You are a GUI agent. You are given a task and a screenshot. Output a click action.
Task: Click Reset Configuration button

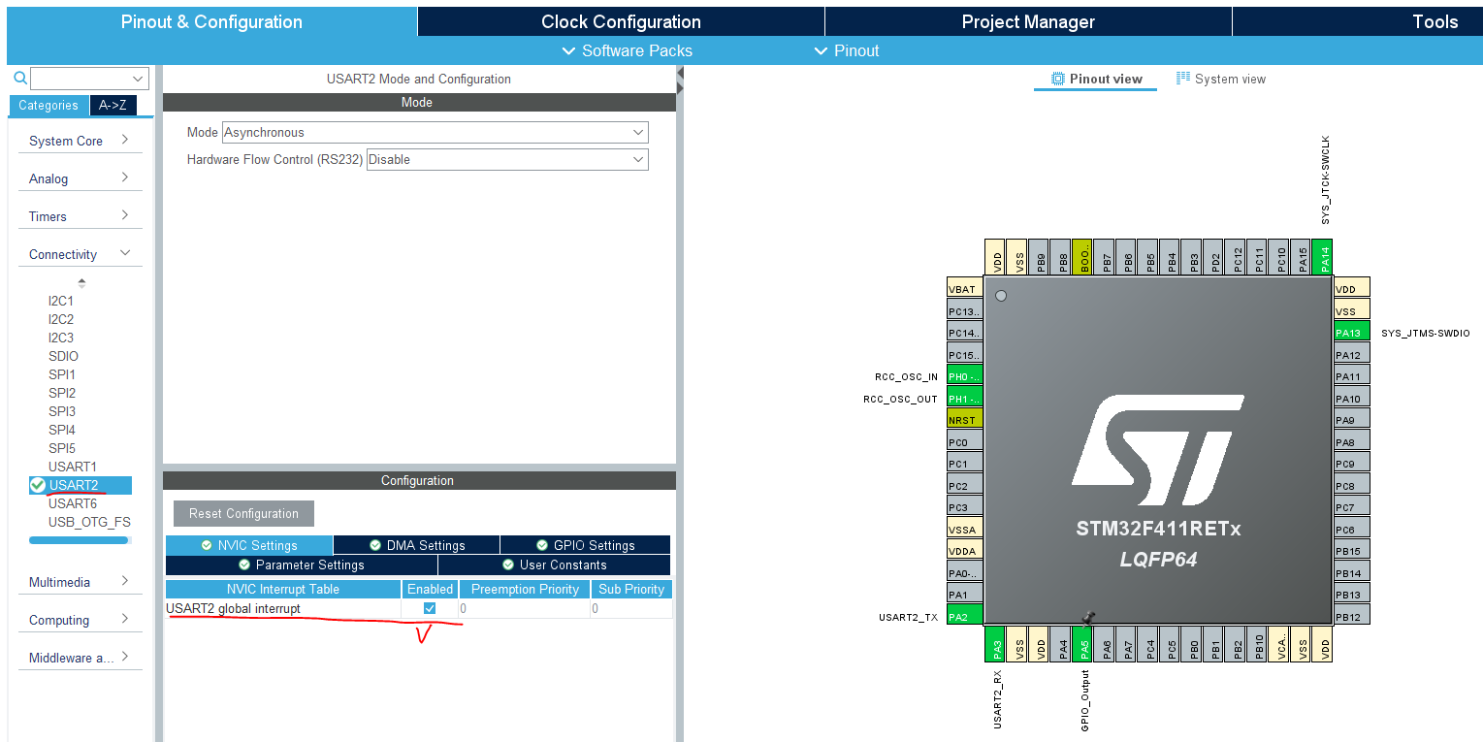[243, 513]
